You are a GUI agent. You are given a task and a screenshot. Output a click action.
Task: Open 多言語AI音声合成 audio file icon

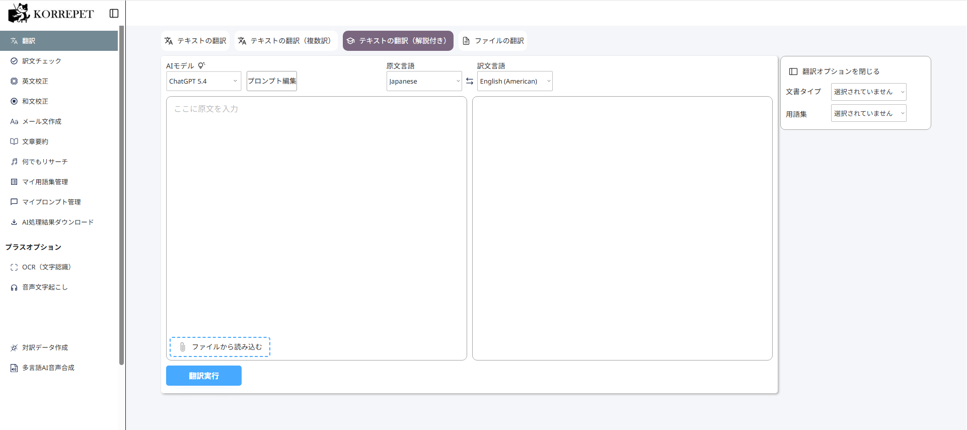pos(14,368)
